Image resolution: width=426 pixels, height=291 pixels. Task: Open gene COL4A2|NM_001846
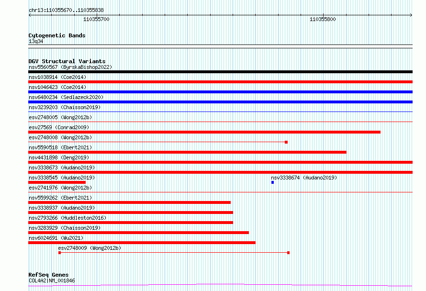click(x=52, y=280)
